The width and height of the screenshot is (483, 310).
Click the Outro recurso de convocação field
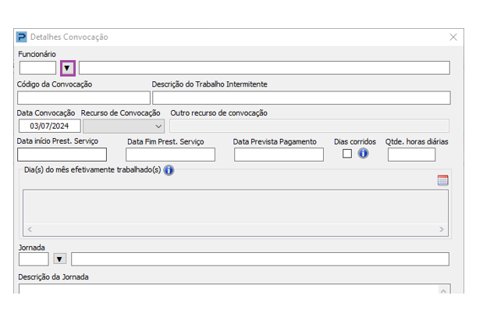[309, 126]
